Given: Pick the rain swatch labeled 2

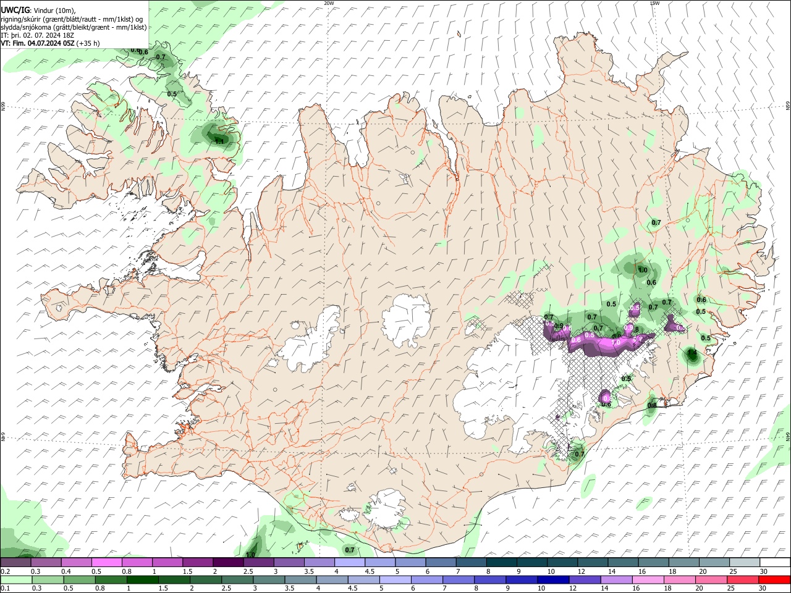Looking at the screenshot, I should (206, 579).
